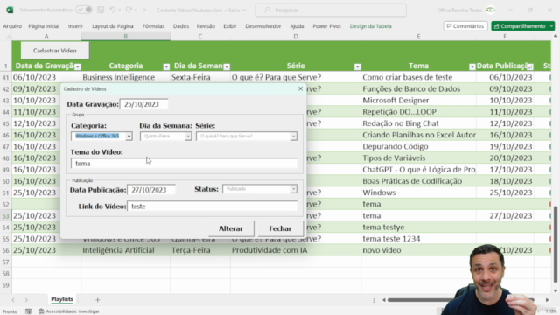Viewport: 560px width, 315px height.
Task: Open the Excel app icon menu
Action: [10, 10]
